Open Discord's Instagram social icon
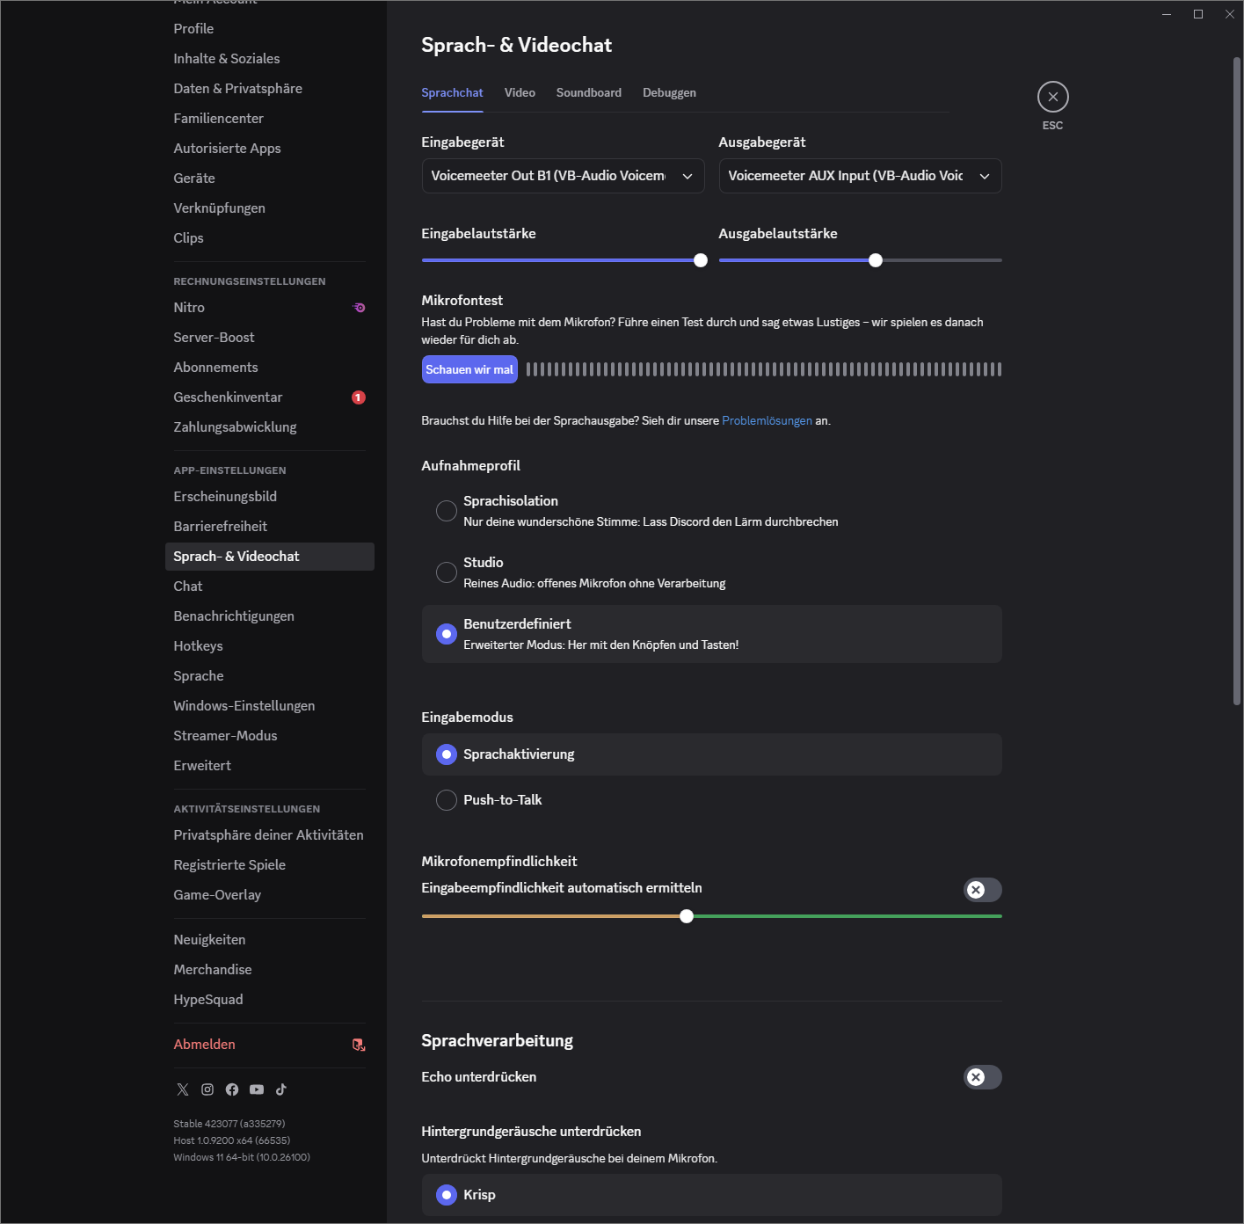 pos(207,1089)
